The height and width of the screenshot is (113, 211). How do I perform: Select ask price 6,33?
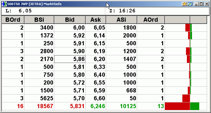pyautogui.click(x=96, y=67)
